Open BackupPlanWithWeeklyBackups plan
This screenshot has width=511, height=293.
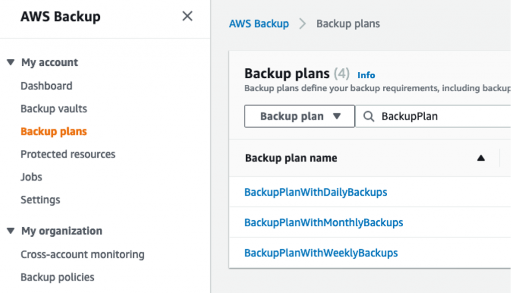click(x=321, y=253)
